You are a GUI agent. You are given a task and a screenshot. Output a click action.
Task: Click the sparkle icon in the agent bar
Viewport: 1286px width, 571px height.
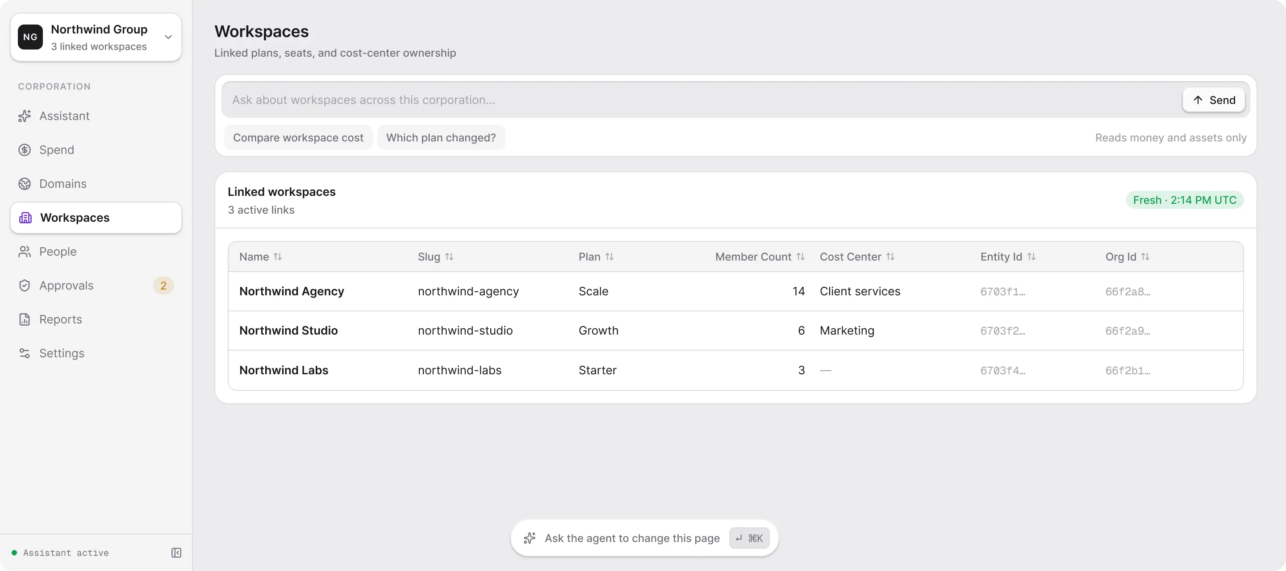pyautogui.click(x=530, y=538)
